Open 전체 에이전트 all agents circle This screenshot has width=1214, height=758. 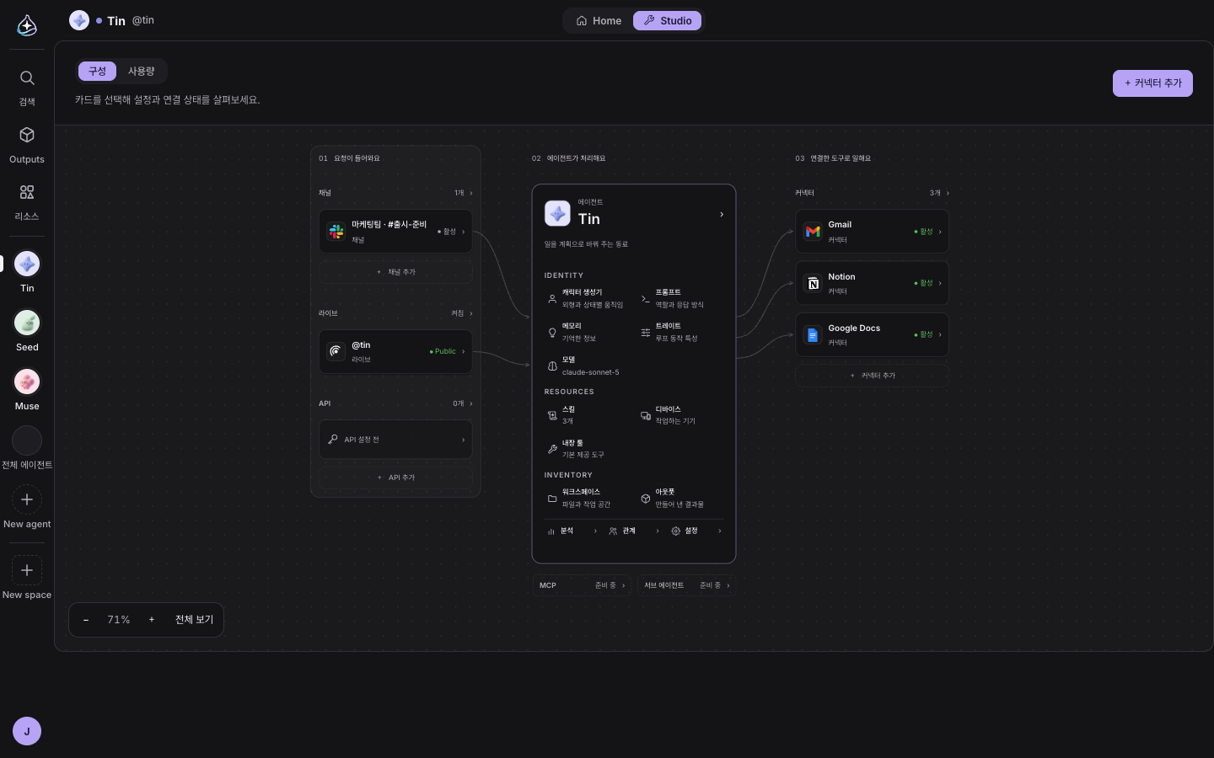27,440
